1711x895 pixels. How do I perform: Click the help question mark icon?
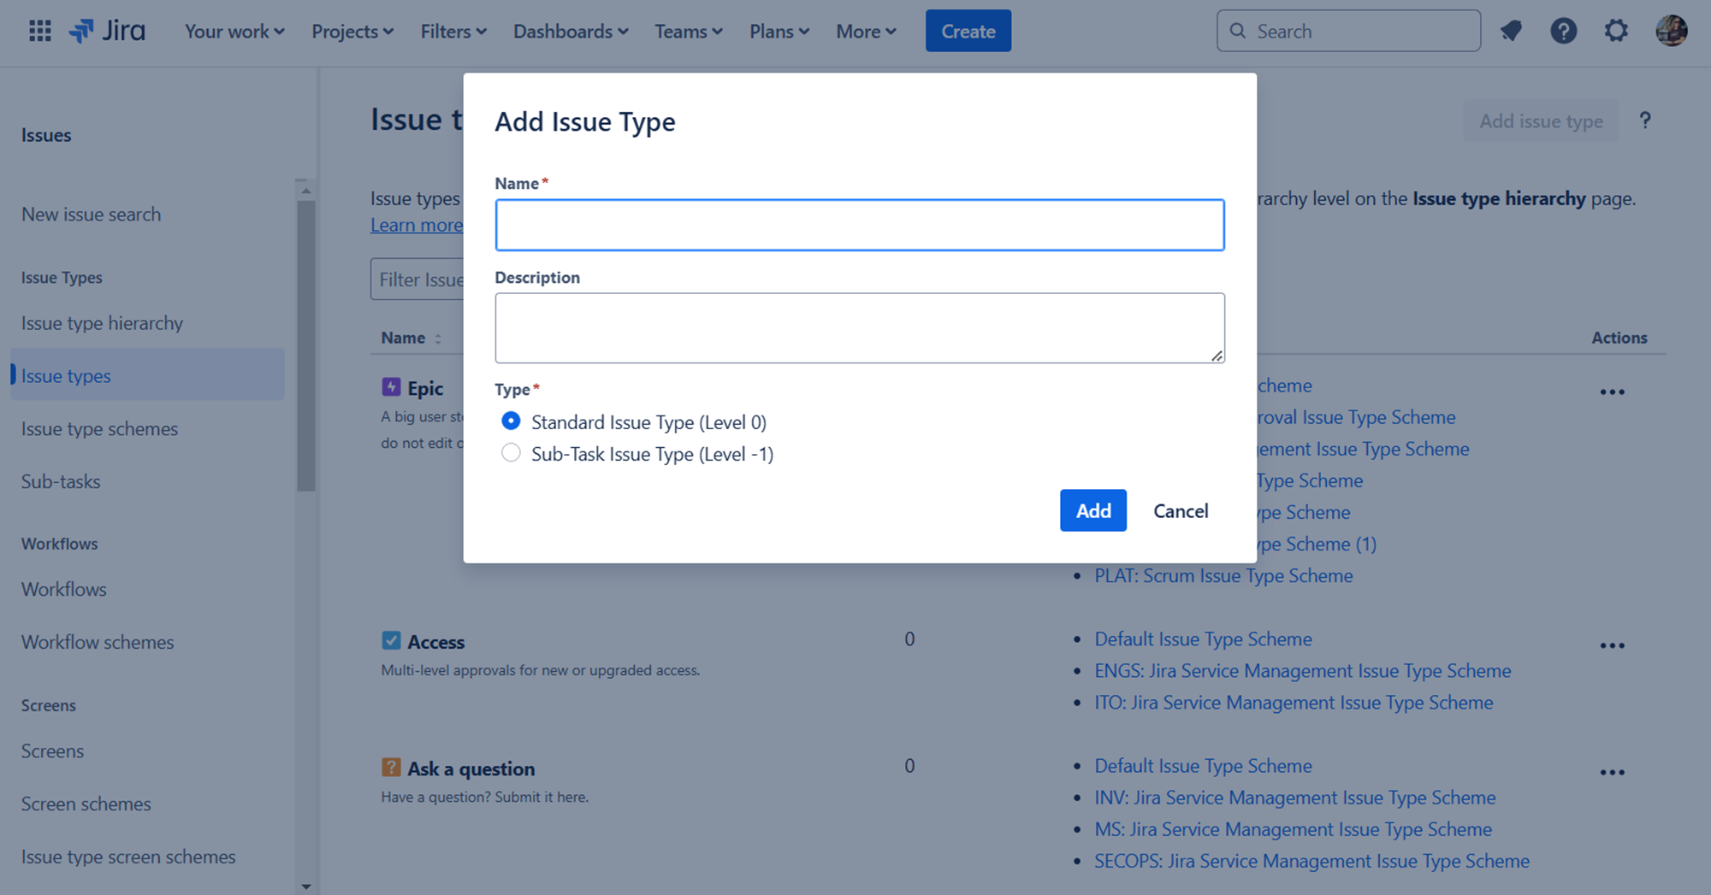click(x=1564, y=30)
